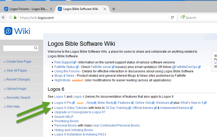Click external link icon after Official trainers
The height and width of the screenshot is (137, 217).
pos(155,108)
